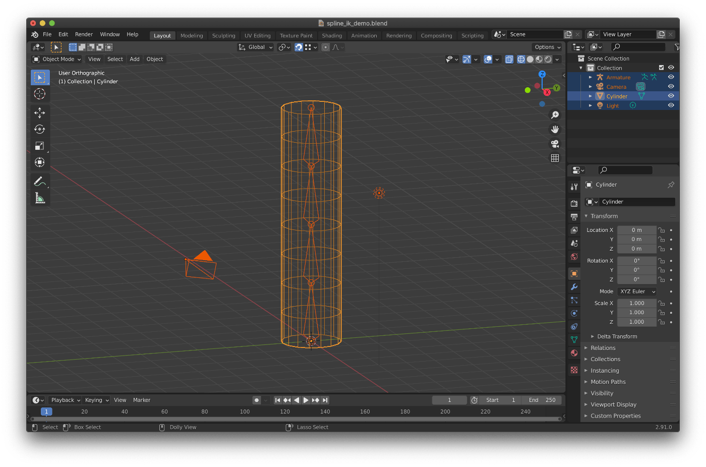The width and height of the screenshot is (706, 467).
Task: Uncheck the Collection exclude checkbox
Action: click(x=661, y=68)
